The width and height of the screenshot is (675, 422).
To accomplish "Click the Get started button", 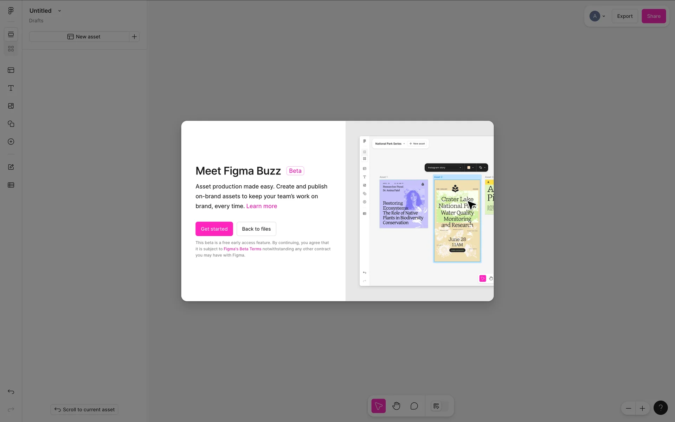I will point(214,229).
